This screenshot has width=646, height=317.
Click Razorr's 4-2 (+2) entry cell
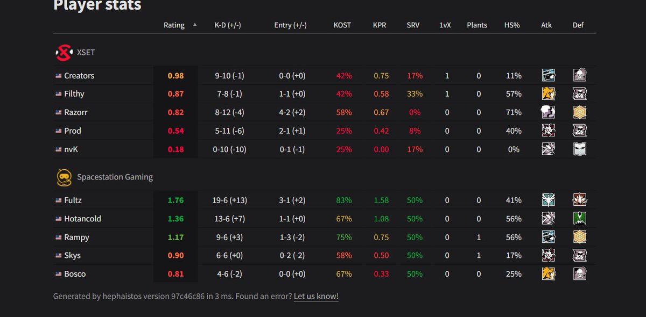292,112
